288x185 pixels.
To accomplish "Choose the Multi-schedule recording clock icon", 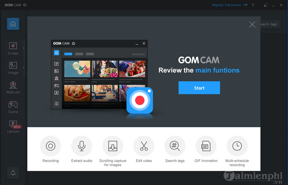I will 237,146.
